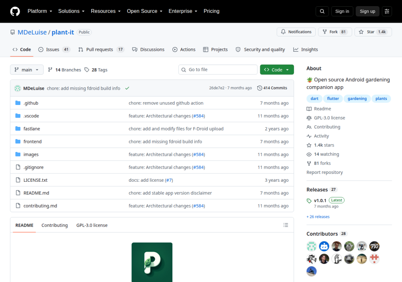Open the 26de7e2 commit hash link
The width and height of the screenshot is (402, 282).
pos(217,88)
